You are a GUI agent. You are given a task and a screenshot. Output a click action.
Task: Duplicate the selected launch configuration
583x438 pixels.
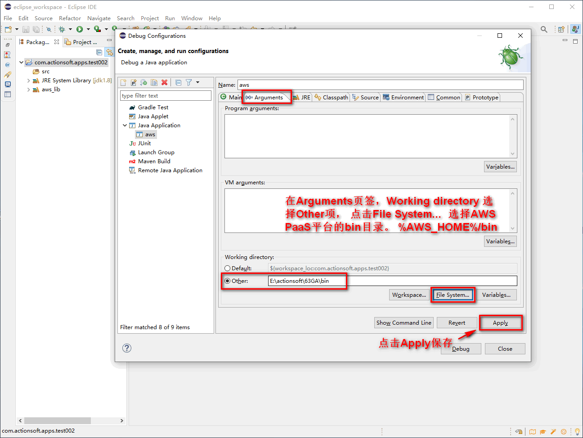coord(154,83)
